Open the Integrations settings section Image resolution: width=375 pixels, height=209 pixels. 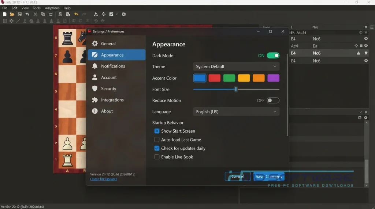[x=117, y=100]
